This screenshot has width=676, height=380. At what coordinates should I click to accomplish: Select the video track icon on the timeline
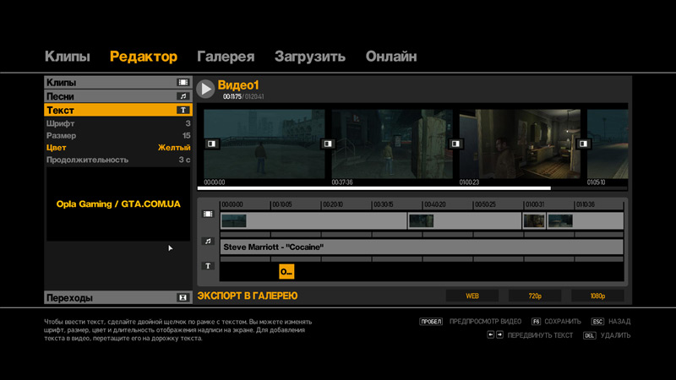tap(208, 214)
